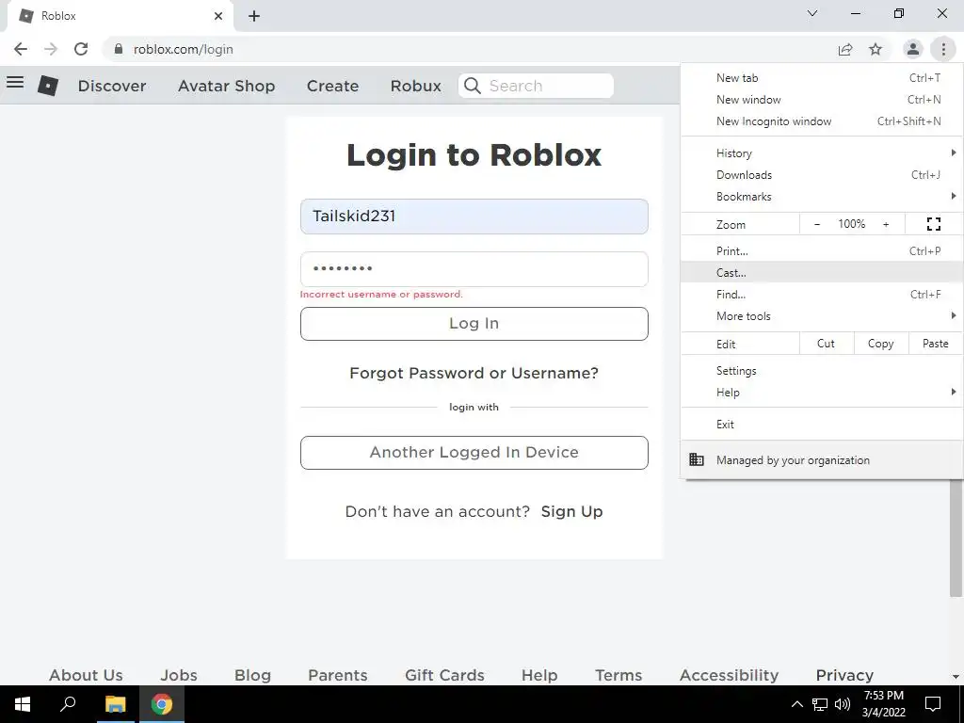Click the share page icon
Image resolution: width=964 pixels, height=723 pixels.
(845, 49)
